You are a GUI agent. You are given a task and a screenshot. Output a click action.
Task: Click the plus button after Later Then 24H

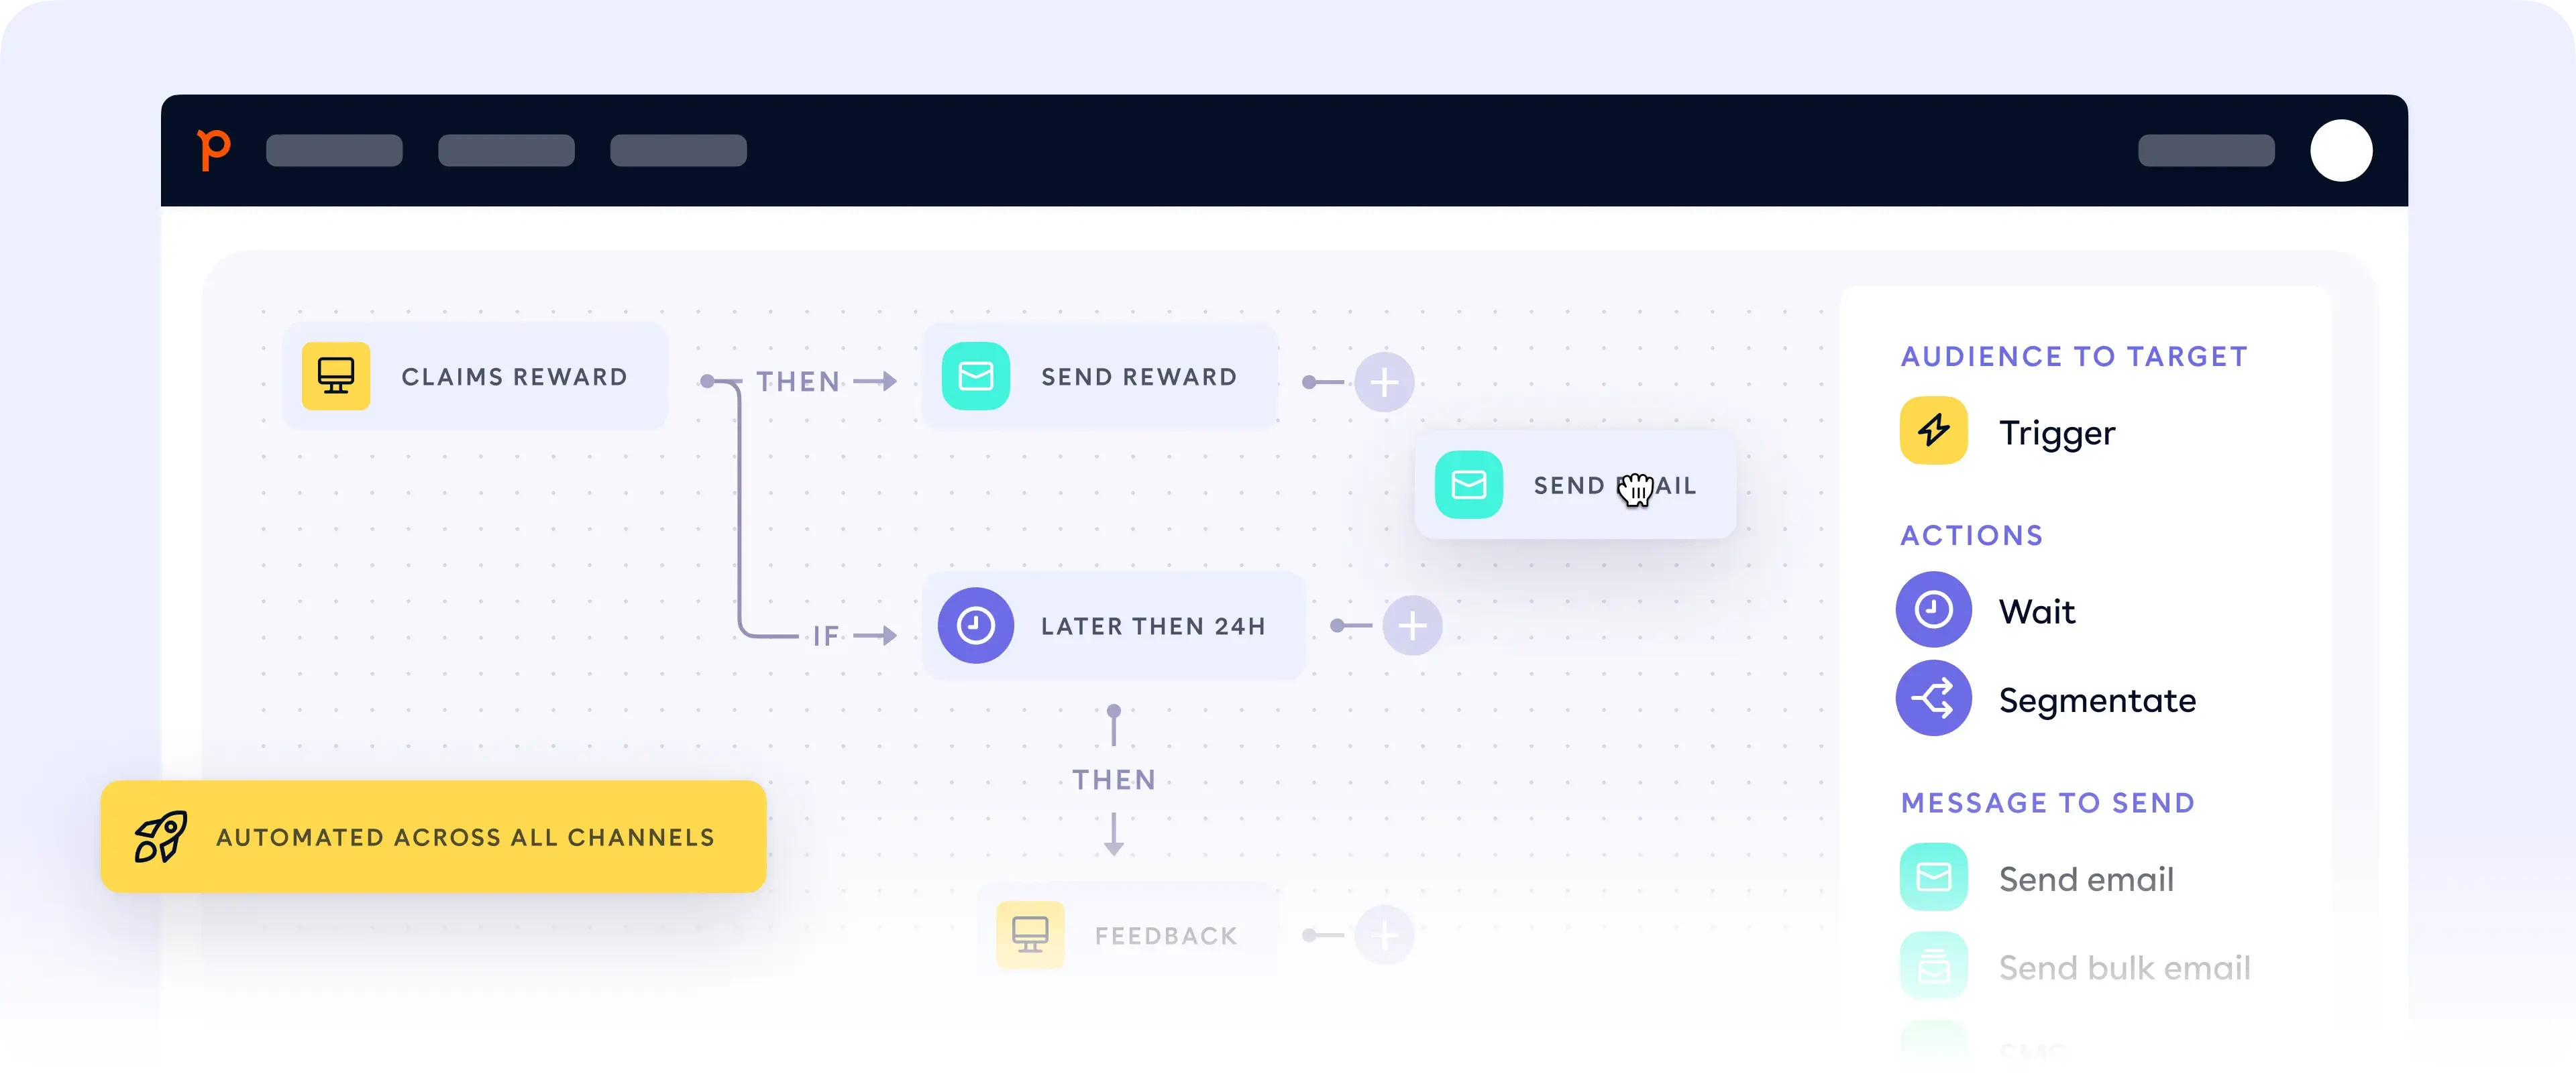[x=1409, y=624]
